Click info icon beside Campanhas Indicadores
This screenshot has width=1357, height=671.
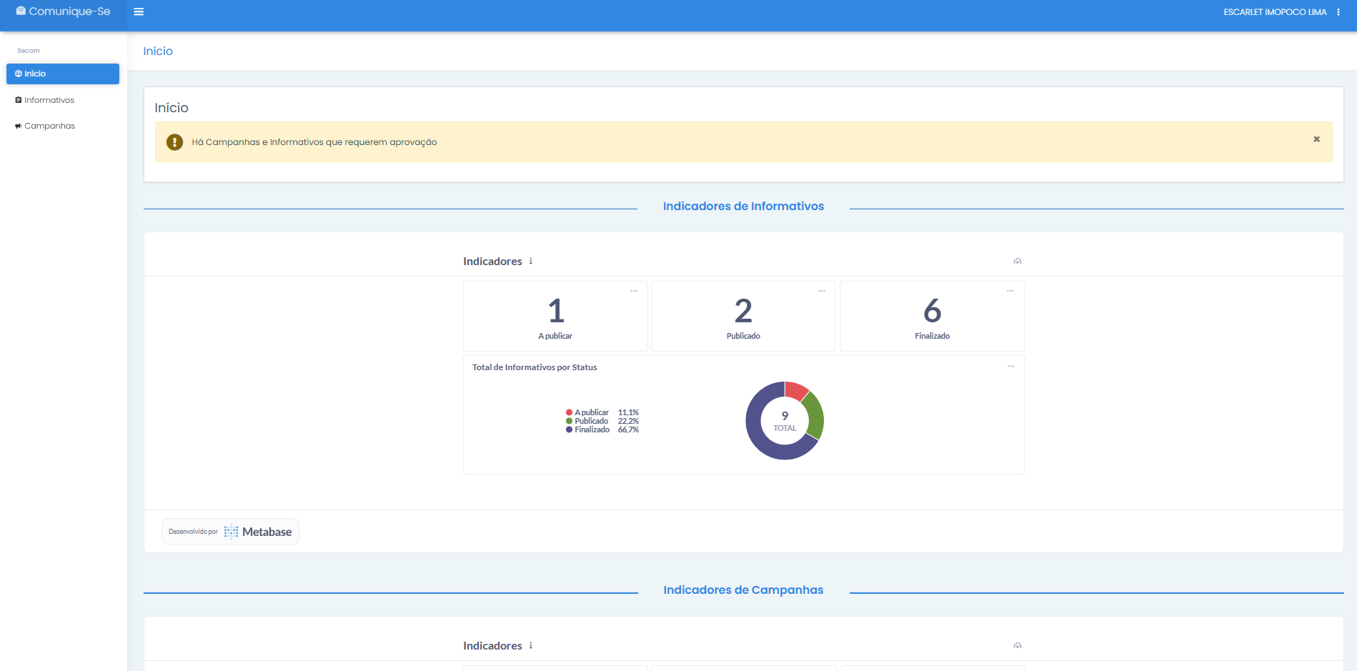pos(531,646)
